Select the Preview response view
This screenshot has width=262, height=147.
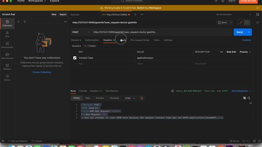coord(100,98)
